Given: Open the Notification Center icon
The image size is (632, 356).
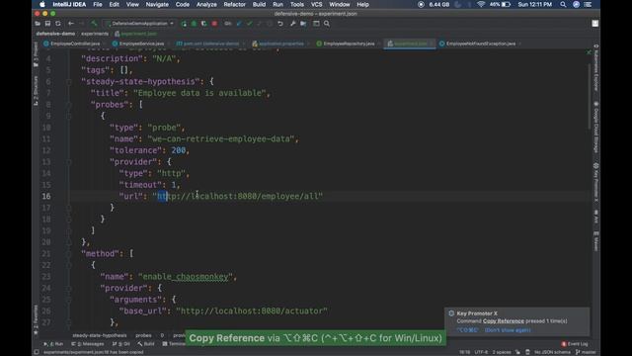Looking at the screenshot, I should [x=589, y=4].
